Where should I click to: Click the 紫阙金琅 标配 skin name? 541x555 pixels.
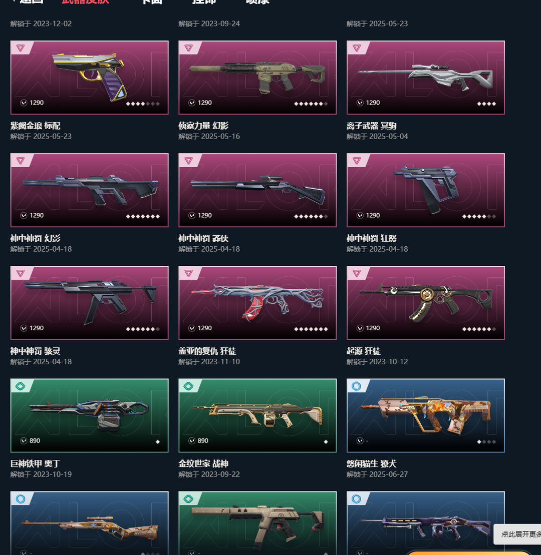tap(35, 126)
